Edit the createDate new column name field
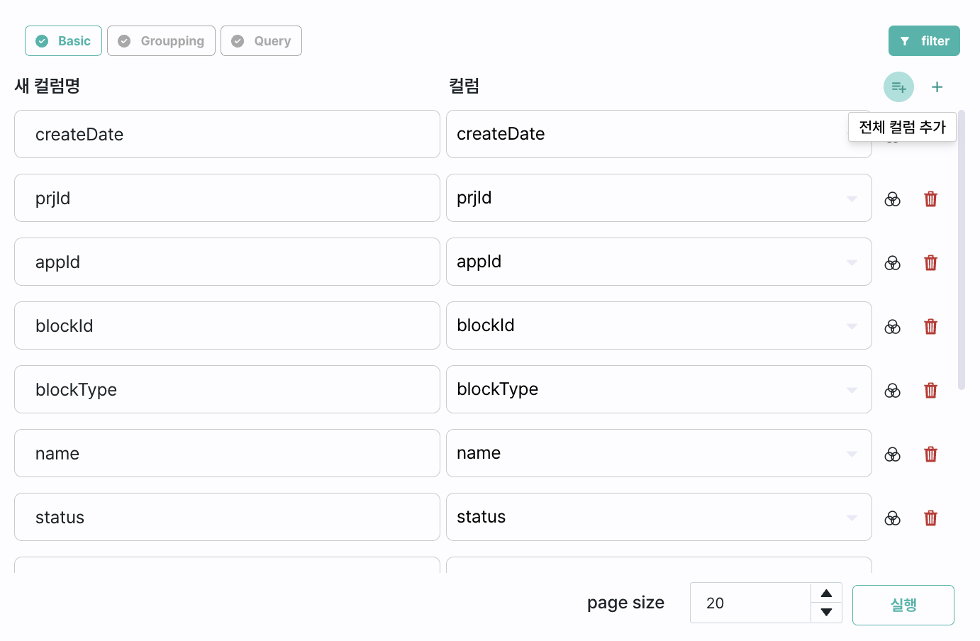 click(227, 134)
